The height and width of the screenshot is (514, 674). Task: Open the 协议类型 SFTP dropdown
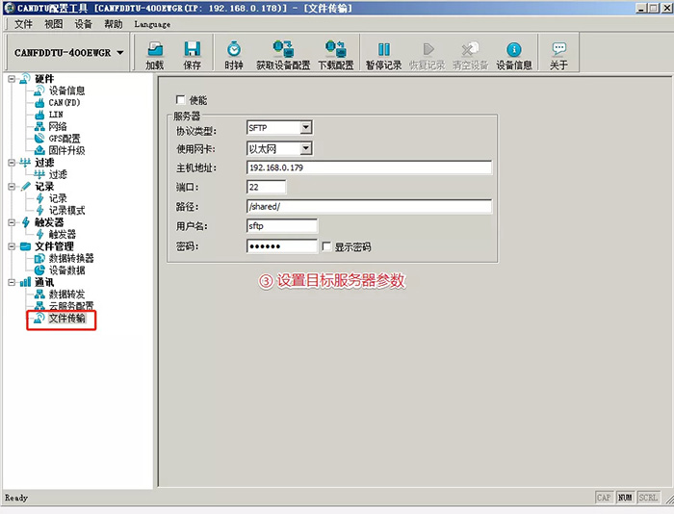pos(305,128)
